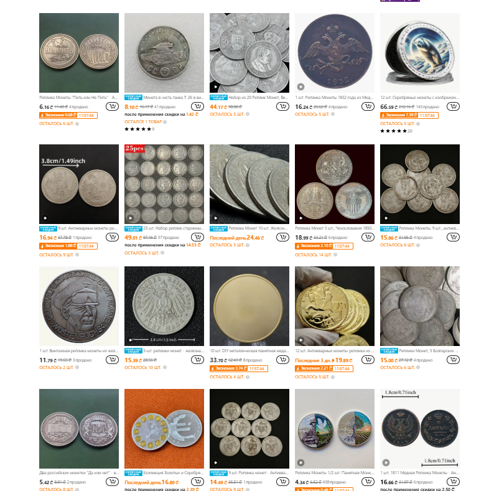
Task: Add the 66.59€ polar bear silver coins to cart
Action: [453, 107]
